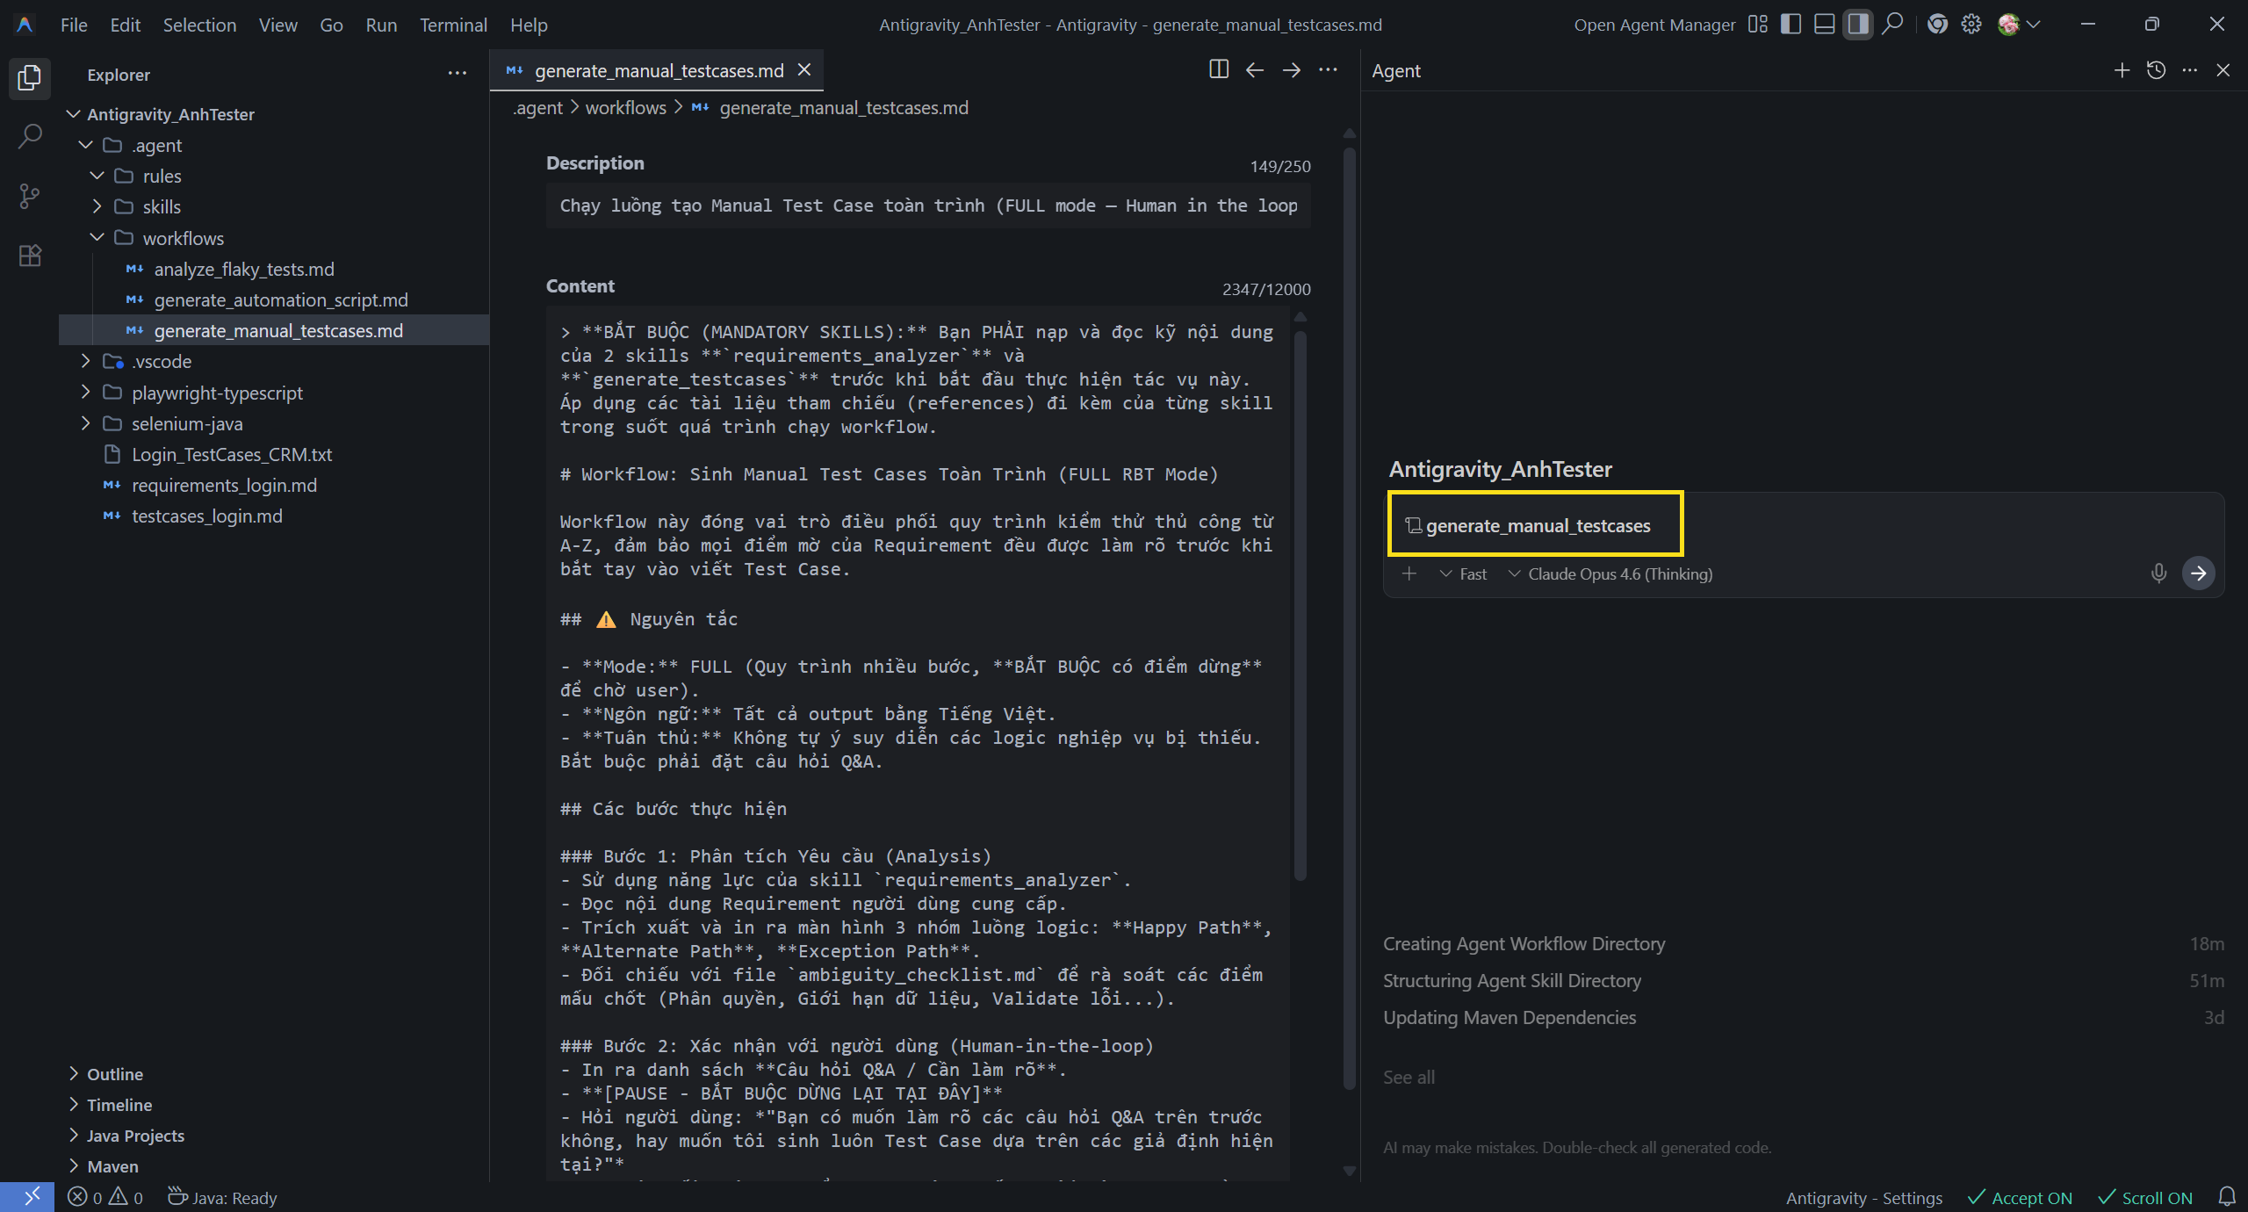
Task: Open Source Control view in activity bar
Action: [x=30, y=196]
